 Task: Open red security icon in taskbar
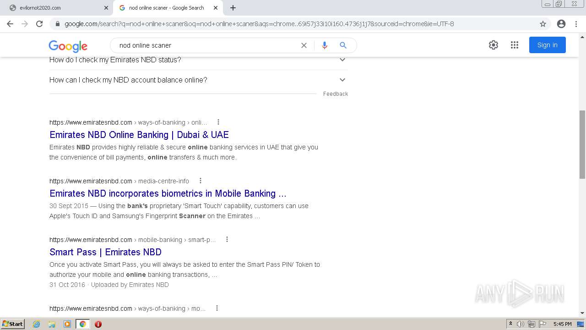click(98, 324)
